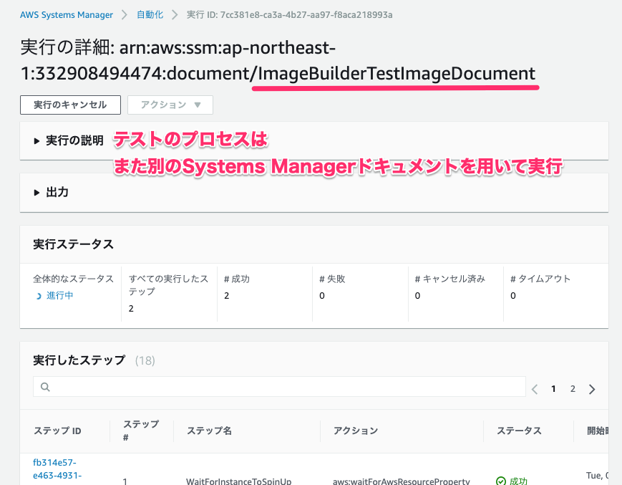
Task: Click the 実行したステップ heading
Action: (x=79, y=360)
